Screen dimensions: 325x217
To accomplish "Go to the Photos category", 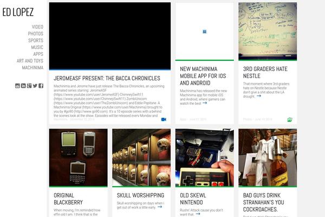I will click(x=36, y=34).
